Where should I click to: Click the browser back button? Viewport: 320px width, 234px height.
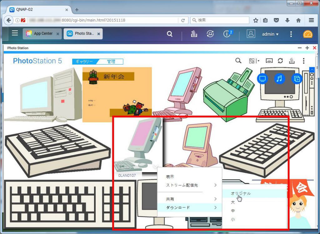(x=8, y=20)
